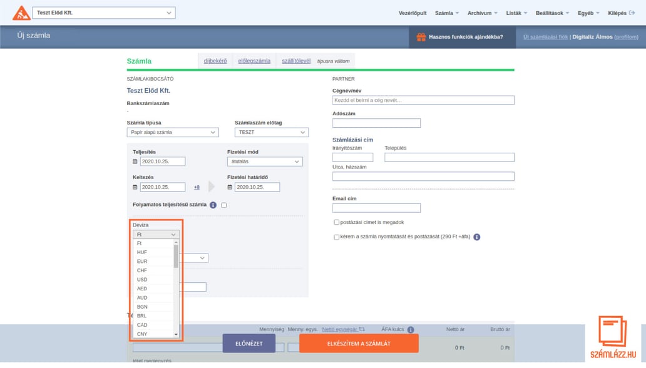Click the Kilépés logout arrow icon
646x368 pixels.
(632, 13)
